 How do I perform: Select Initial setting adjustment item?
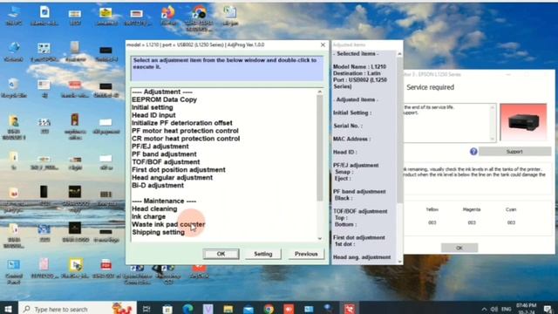point(153,107)
